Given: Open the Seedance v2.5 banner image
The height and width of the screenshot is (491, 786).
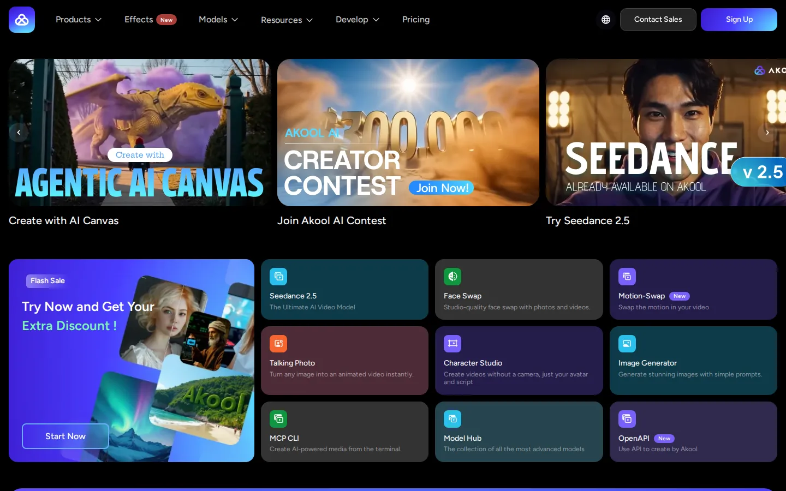Looking at the screenshot, I should 666,133.
